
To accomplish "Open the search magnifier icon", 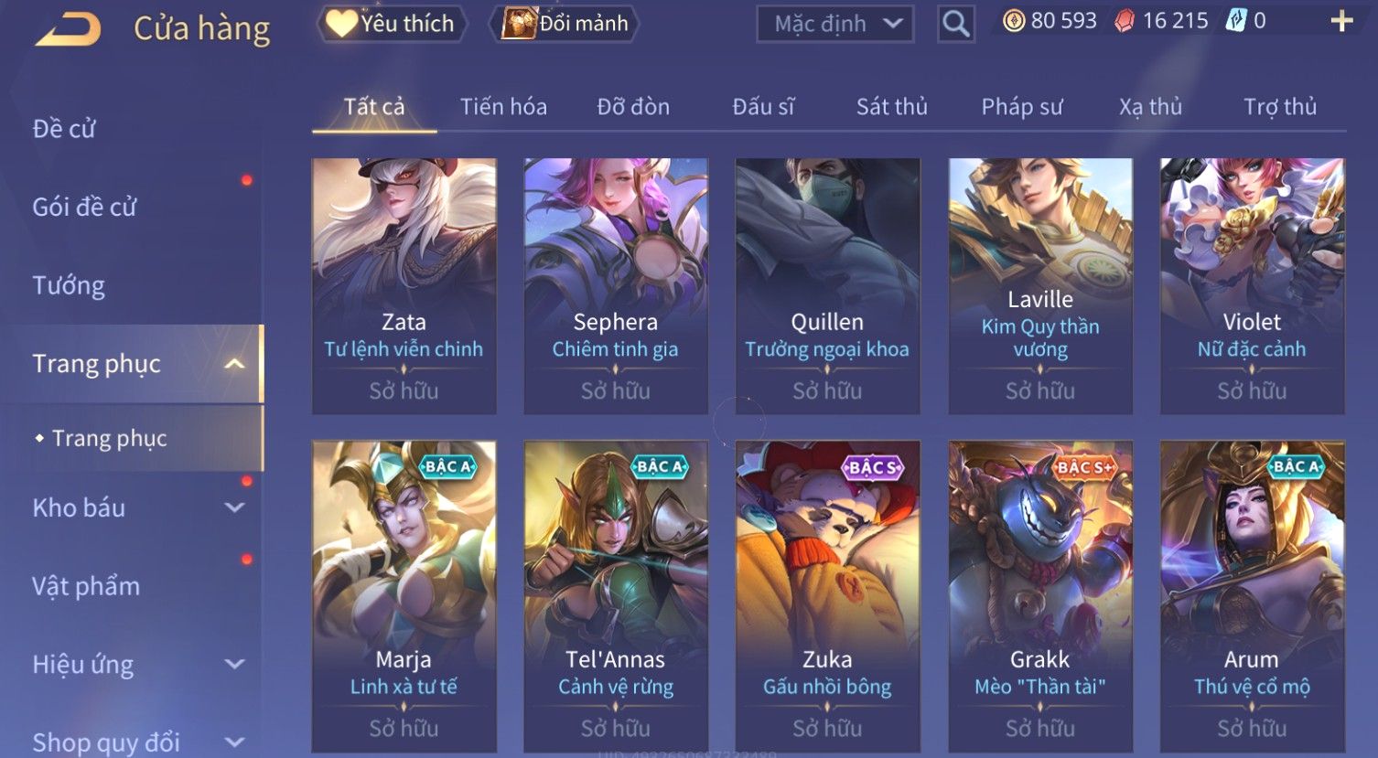I will coord(955,24).
